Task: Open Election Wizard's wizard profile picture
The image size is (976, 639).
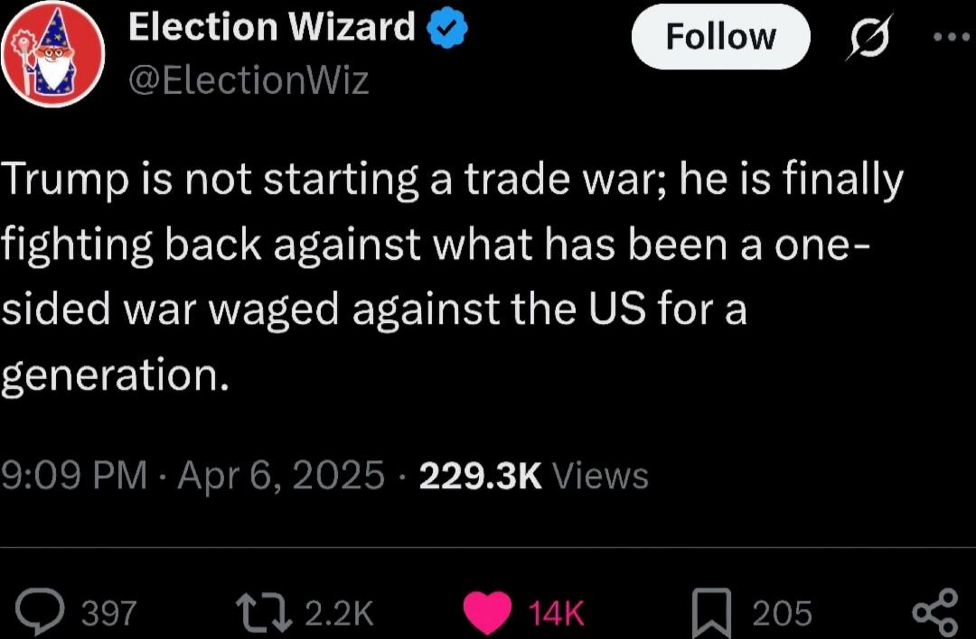Action: 53,54
